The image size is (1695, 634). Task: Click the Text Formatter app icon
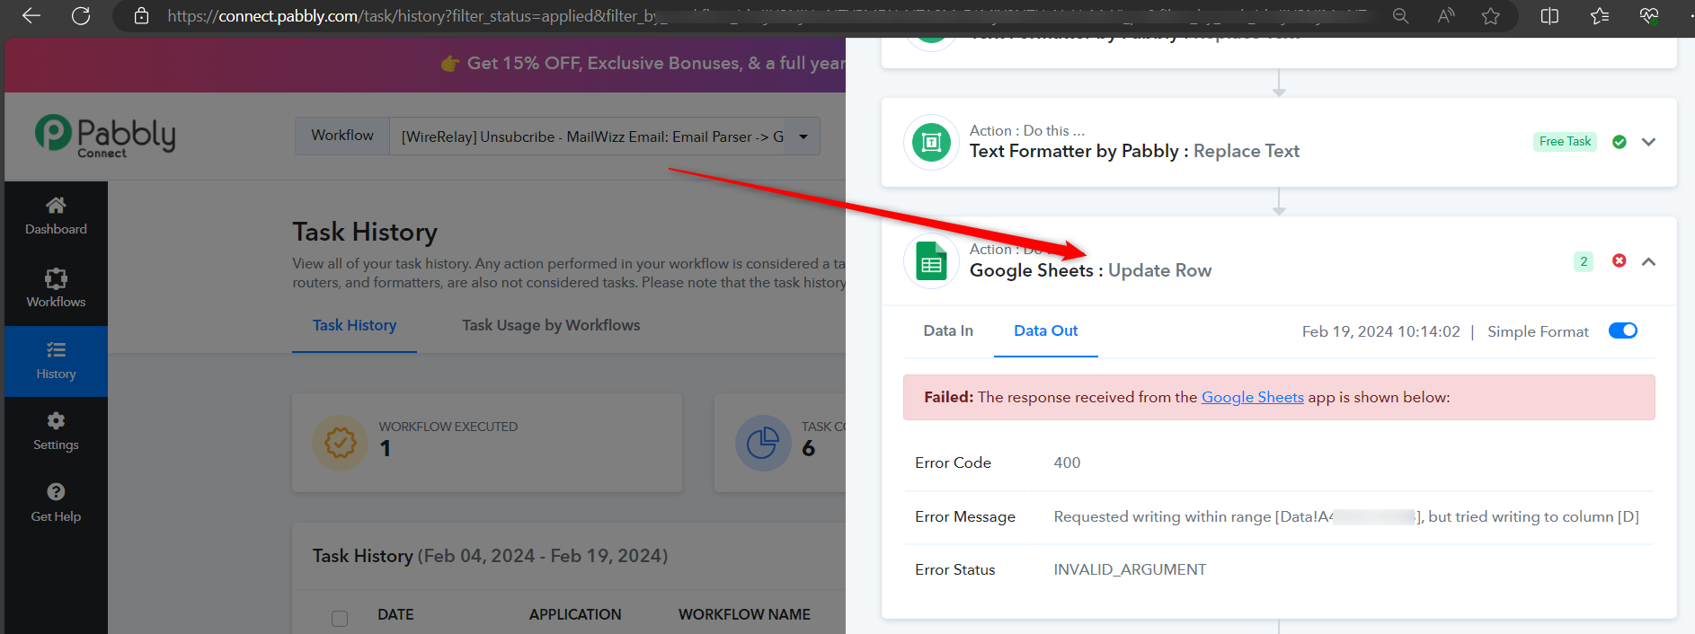(932, 142)
